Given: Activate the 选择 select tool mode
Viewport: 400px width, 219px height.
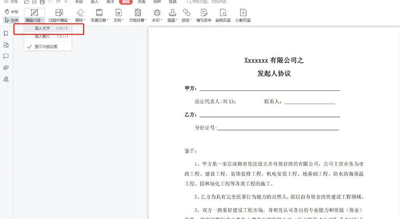Looking at the screenshot, I should [x=11, y=20].
